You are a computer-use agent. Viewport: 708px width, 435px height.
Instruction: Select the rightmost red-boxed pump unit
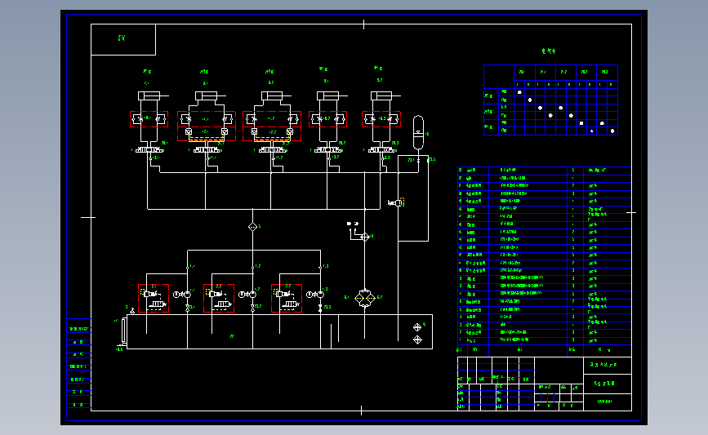287,298
